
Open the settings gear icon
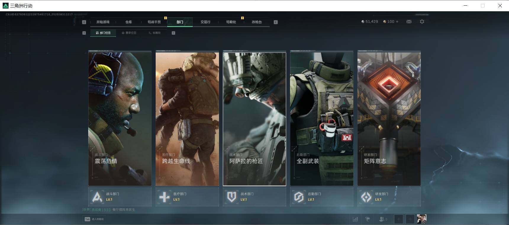(422, 22)
